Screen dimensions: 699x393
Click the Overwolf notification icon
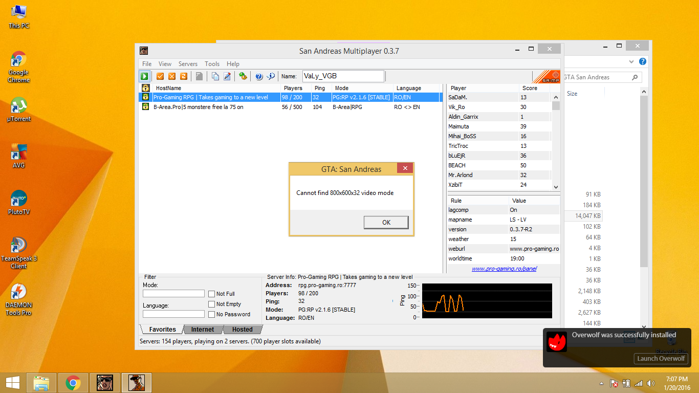tap(557, 342)
